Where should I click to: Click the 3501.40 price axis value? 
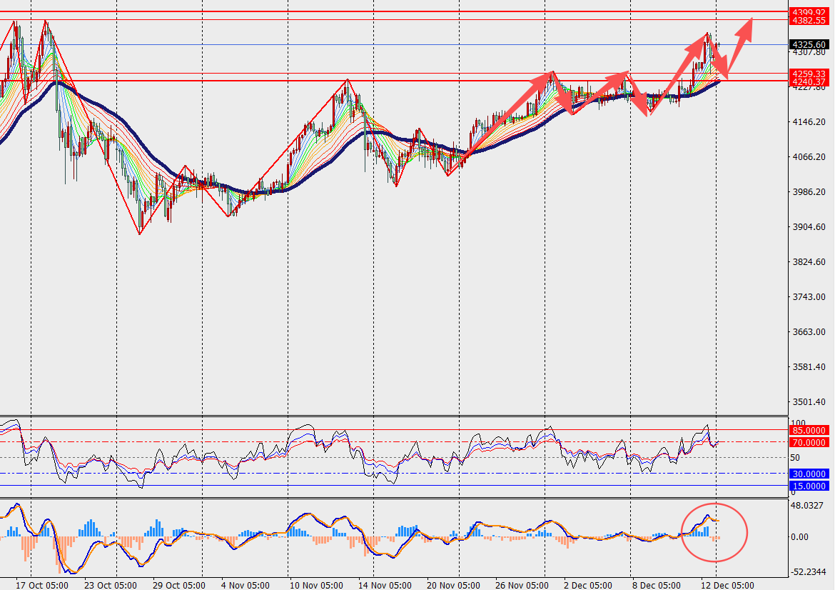coord(809,402)
